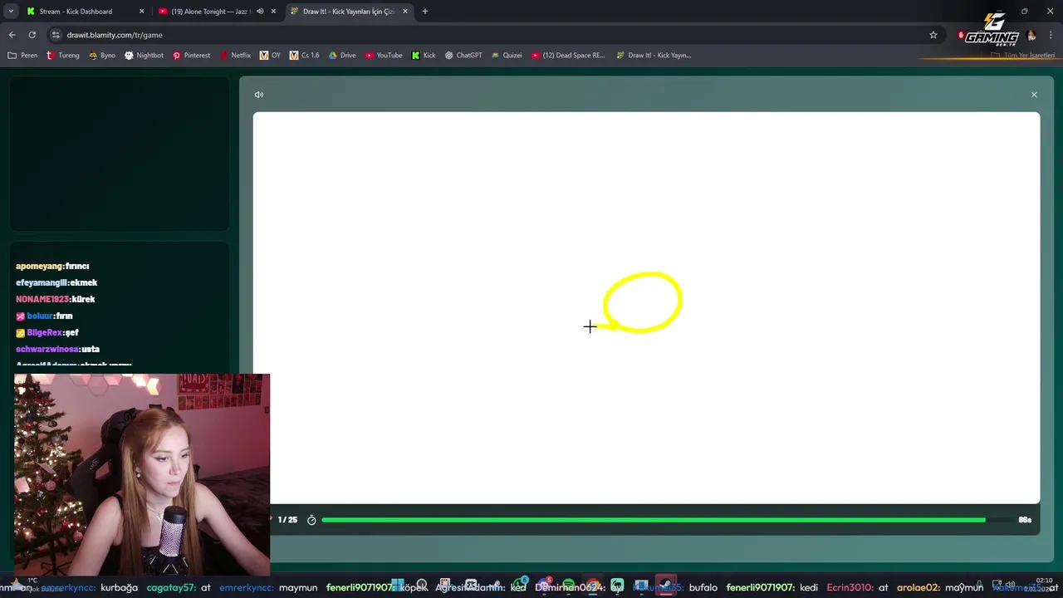
Task: Click chat guess 'efeyamangil:ekmek'
Action: 56,282
